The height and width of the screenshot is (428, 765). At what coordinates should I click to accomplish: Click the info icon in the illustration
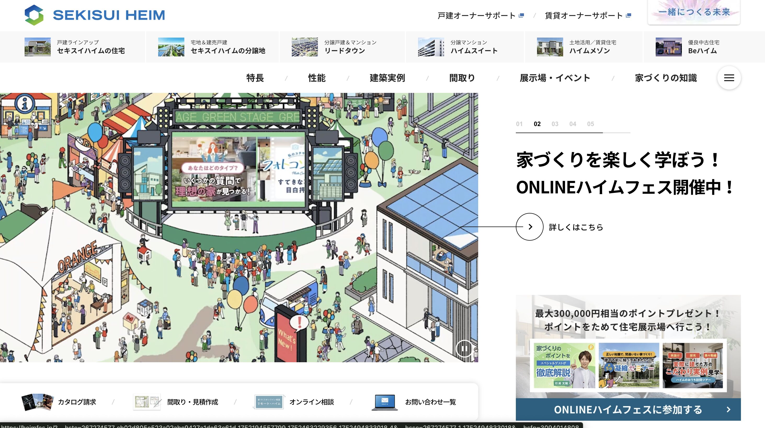click(x=25, y=103)
